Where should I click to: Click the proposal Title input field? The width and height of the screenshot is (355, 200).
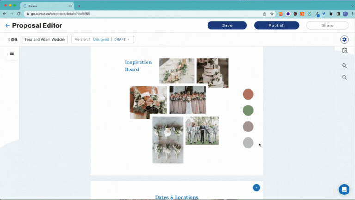tap(45, 39)
